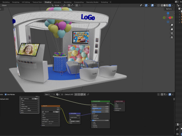Adjust the Alpha slider in Principled BSDF

[100, 112]
